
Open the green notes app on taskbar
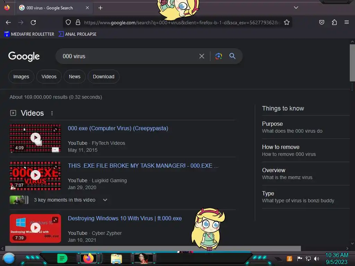[62, 258]
